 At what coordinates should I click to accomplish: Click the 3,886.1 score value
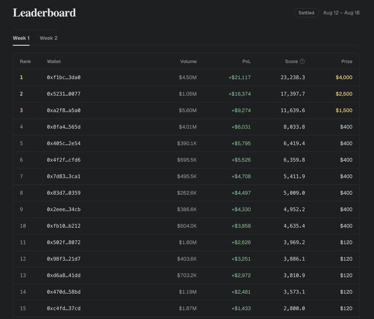(294, 259)
